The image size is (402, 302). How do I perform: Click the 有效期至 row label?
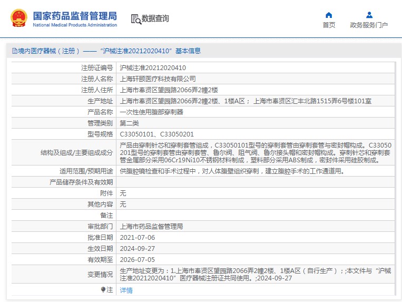pos(100,259)
